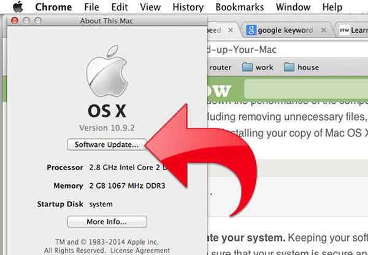The height and width of the screenshot is (255, 368).
Task: Open the License Agreement link
Action: pos(140,251)
